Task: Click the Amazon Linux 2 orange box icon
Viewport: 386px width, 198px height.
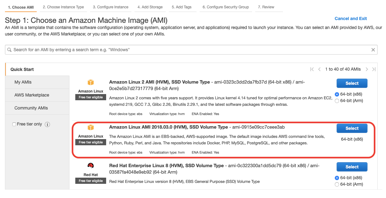Action: click(91, 83)
